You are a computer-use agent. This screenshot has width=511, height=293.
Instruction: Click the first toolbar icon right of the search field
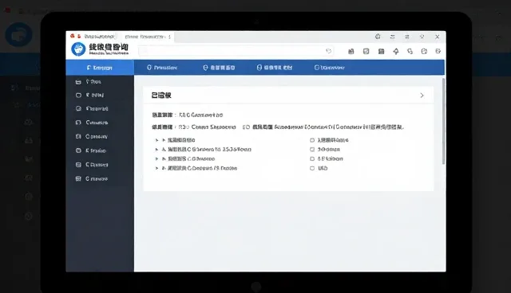(351, 51)
